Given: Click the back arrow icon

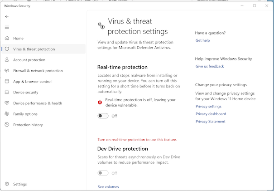Looking at the screenshot, I should [7, 16].
